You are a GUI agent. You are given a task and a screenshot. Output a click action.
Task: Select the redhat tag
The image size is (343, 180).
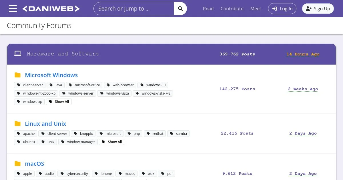(x=155, y=134)
